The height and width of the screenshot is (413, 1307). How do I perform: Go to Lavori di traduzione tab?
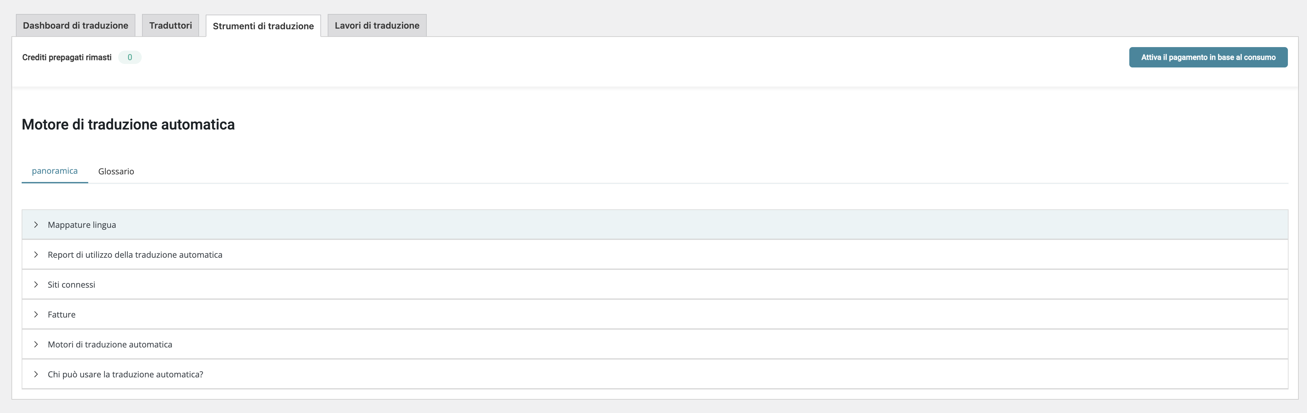[x=377, y=25]
